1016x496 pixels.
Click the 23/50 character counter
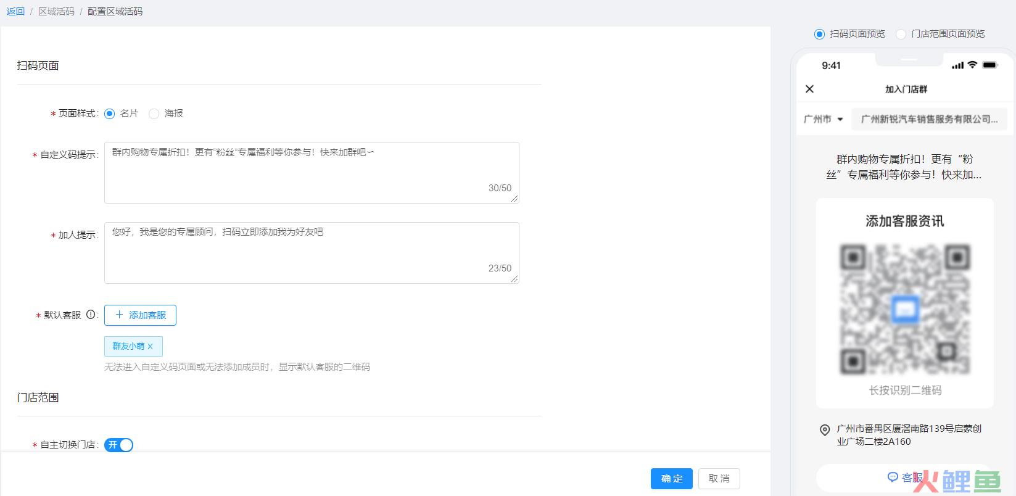click(500, 268)
